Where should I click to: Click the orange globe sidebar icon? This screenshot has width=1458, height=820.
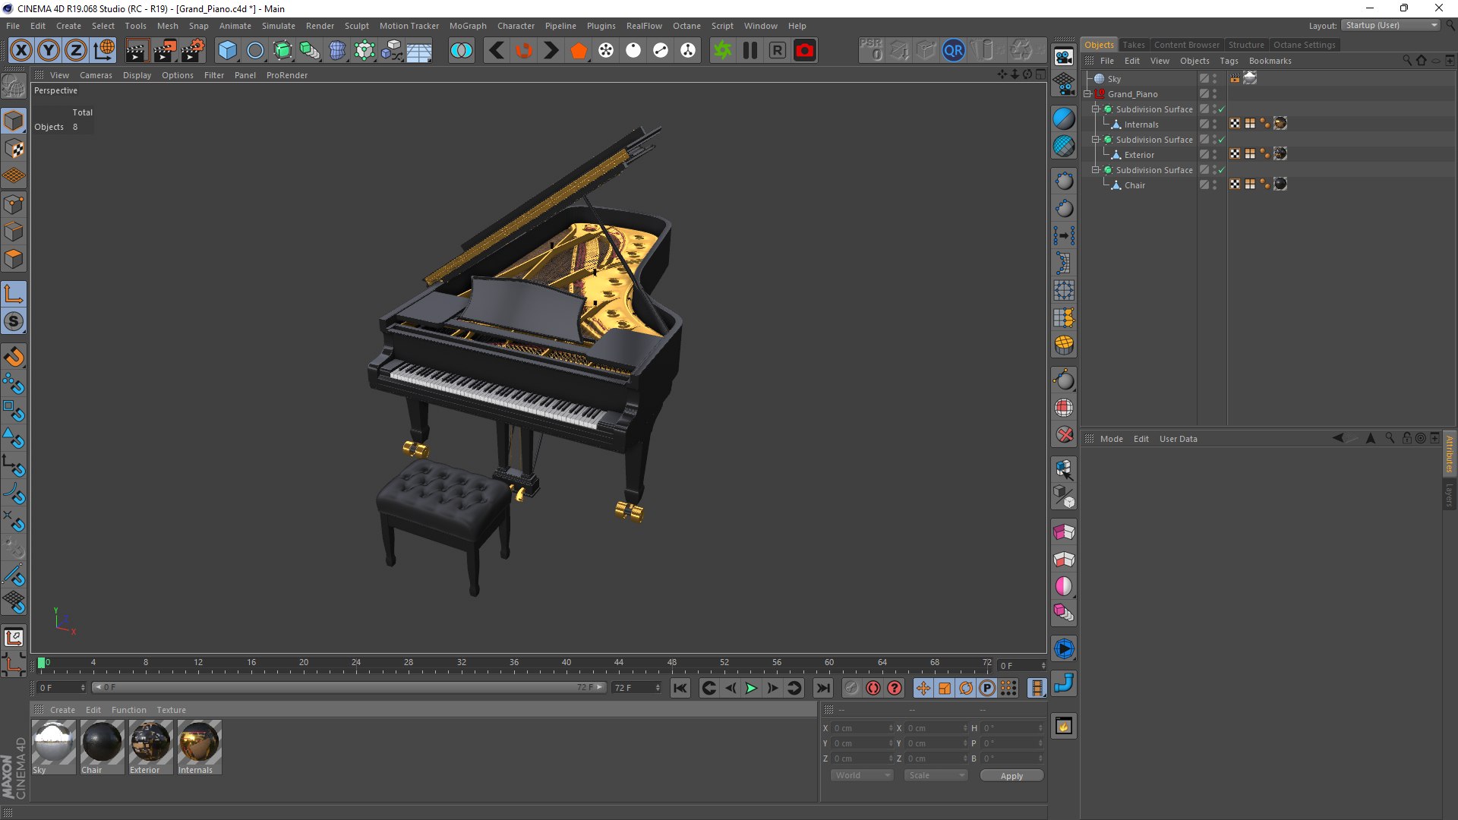1064,345
